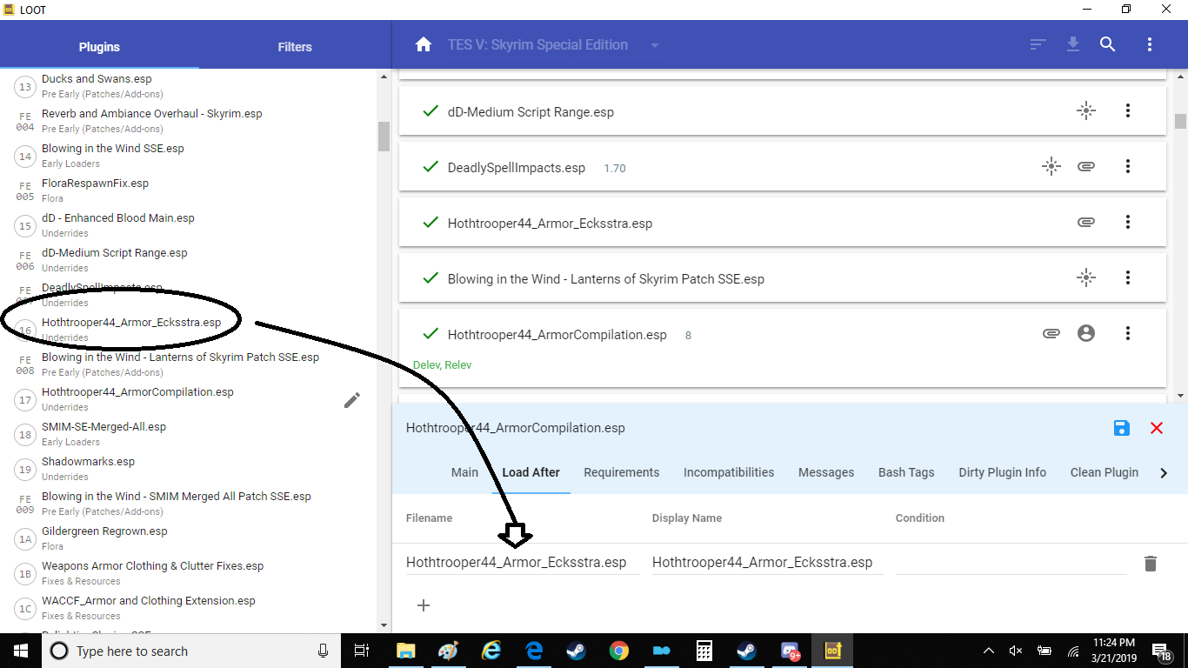The image size is (1188, 668).
Task: Switch to the Filters tab
Action: pyautogui.click(x=295, y=47)
